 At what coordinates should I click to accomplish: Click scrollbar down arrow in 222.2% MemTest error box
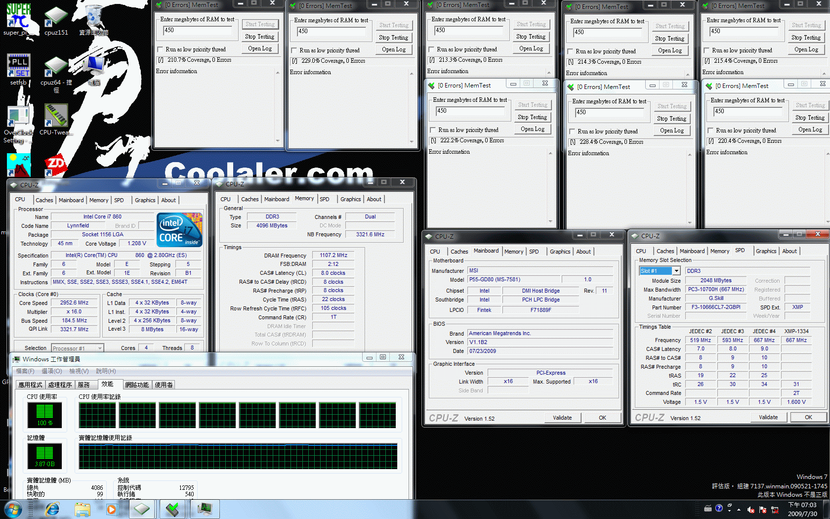(550, 221)
